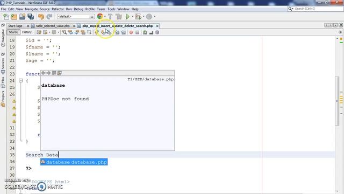Open the browser selection dropdown arrow
This screenshot has height=194, width=344.
click(105, 16)
